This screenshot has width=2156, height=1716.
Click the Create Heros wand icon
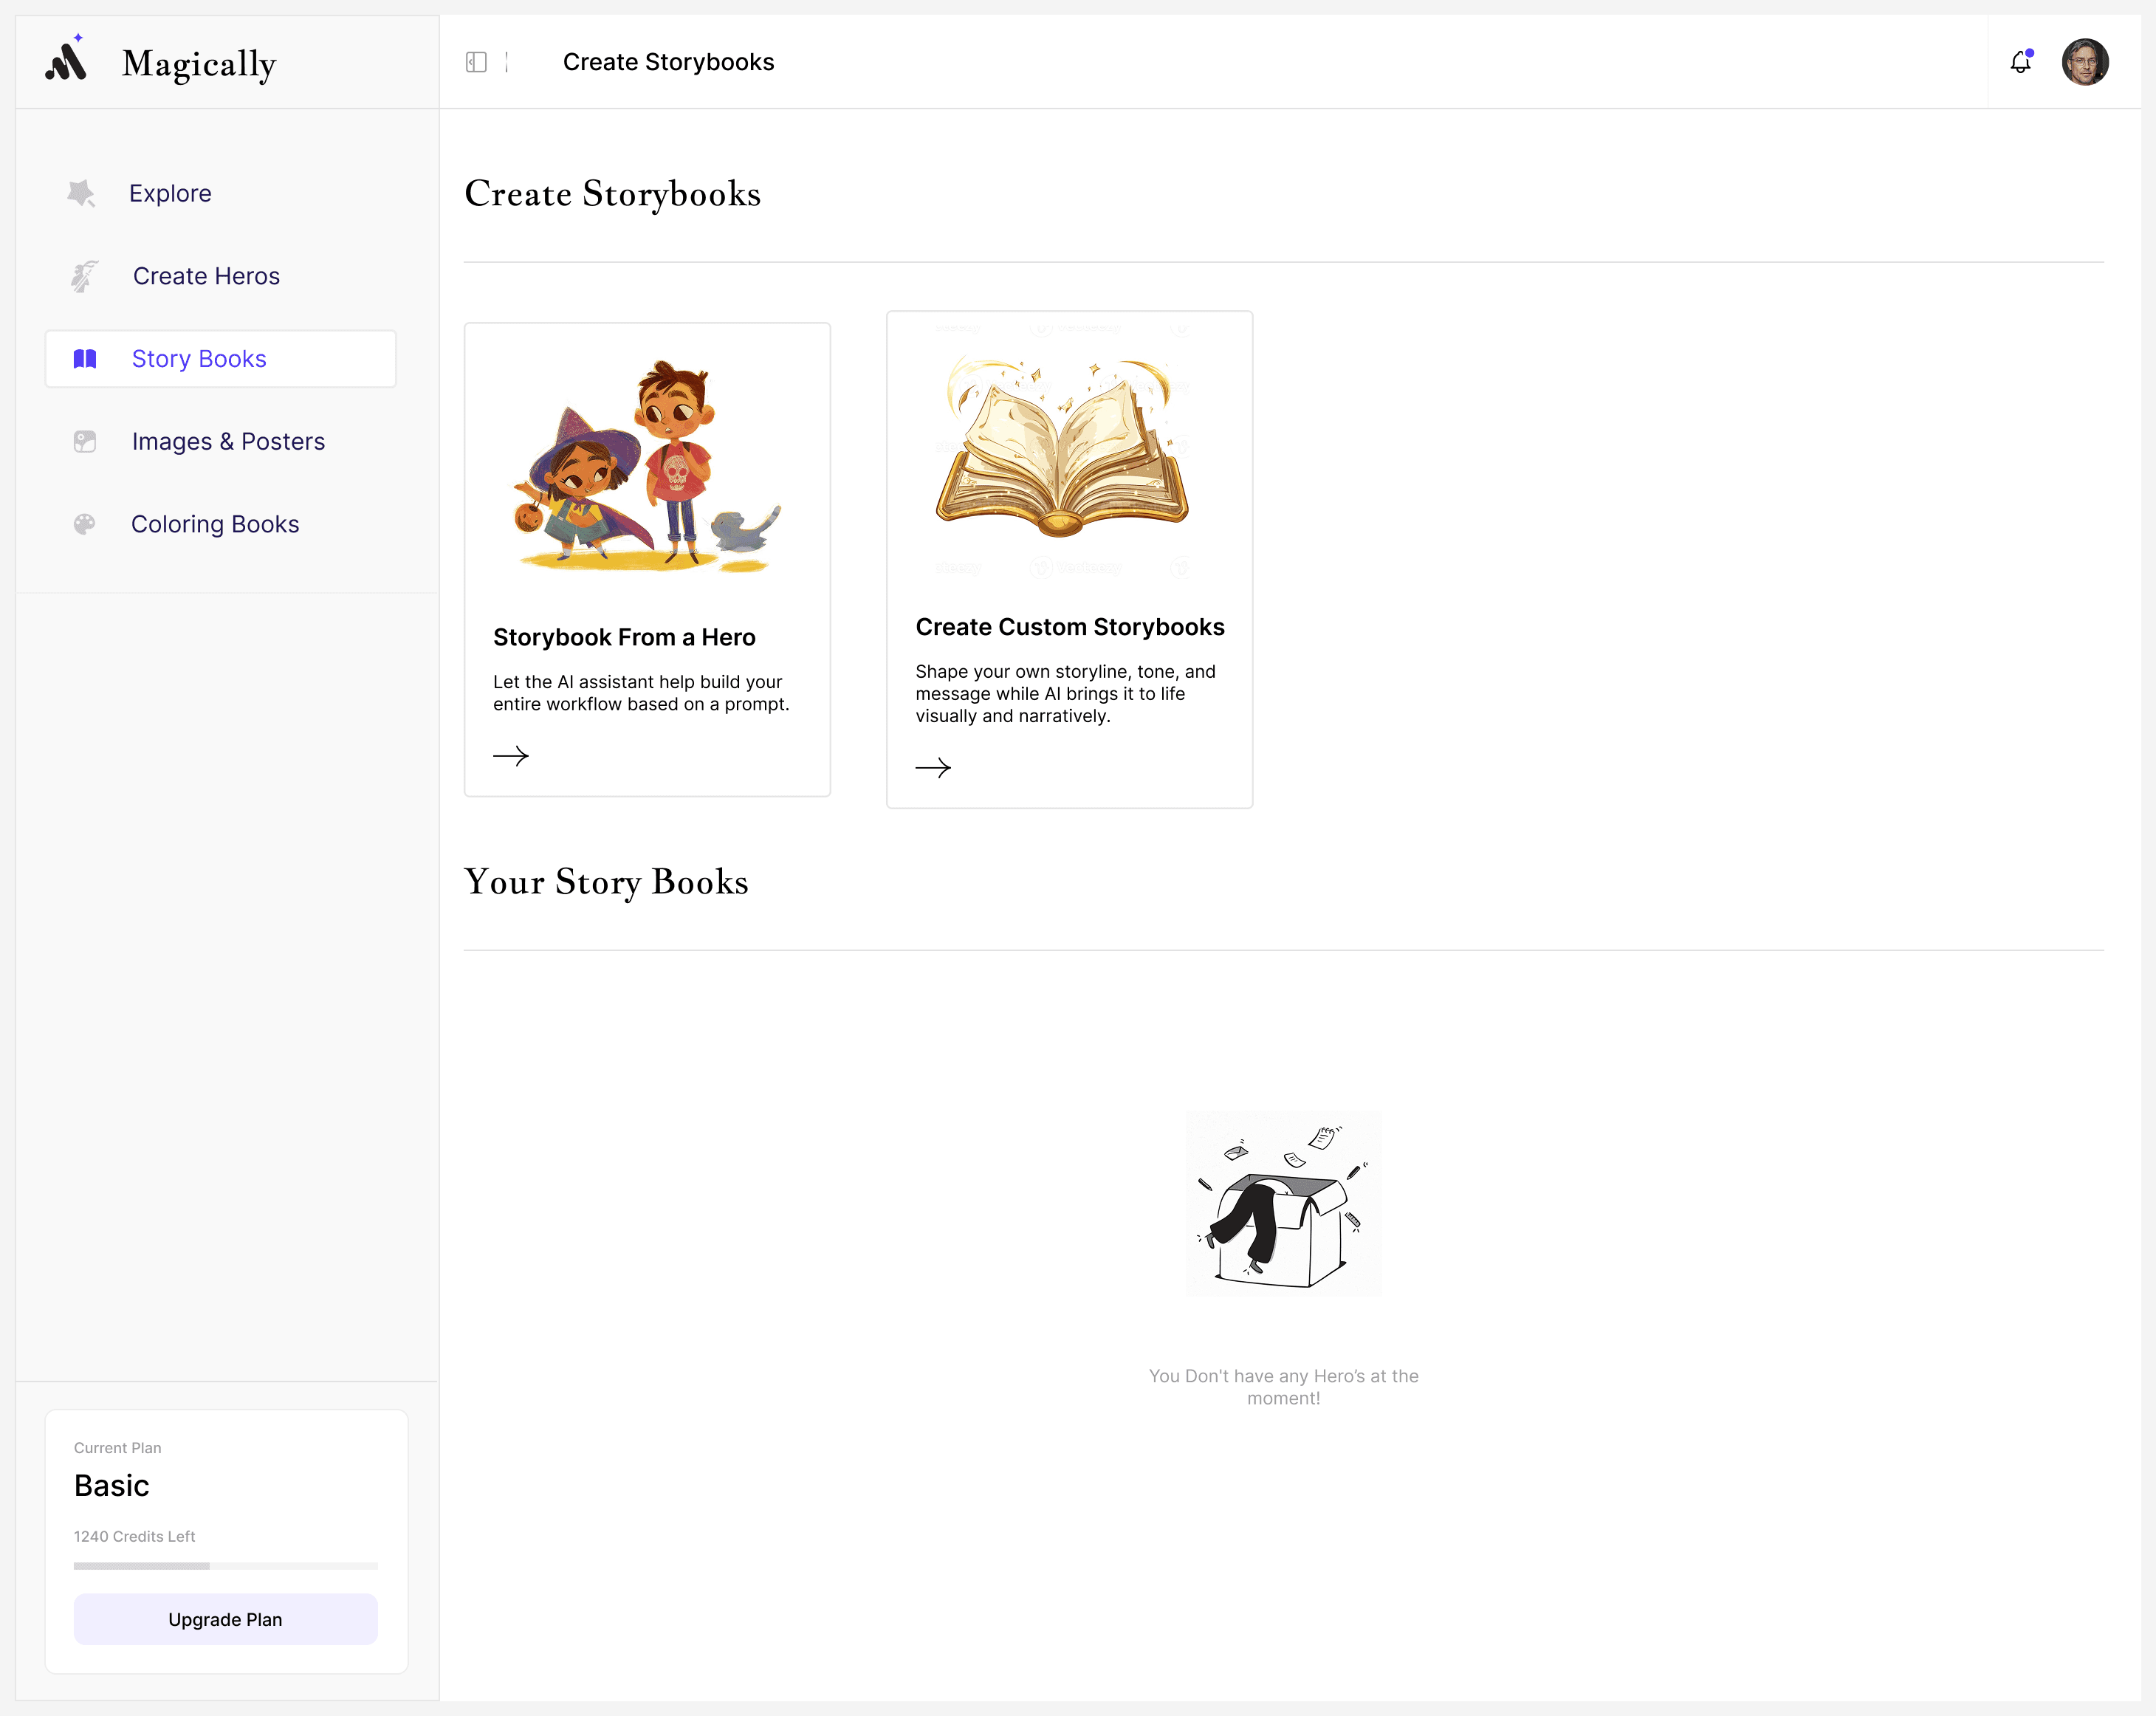85,276
